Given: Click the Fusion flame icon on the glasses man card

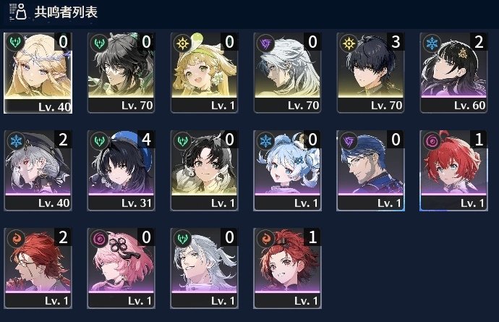Looking at the screenshot, I should point(16,238).
